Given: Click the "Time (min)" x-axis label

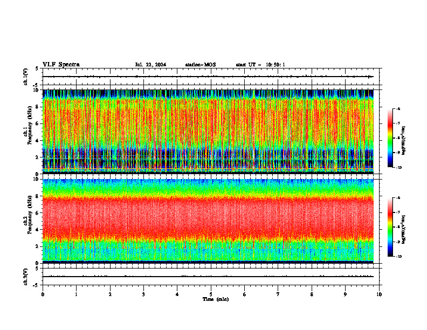Looking at the screenshot, I should click(x=216, y=299).
